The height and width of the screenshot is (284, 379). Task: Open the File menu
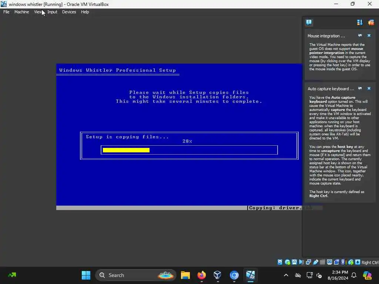pos(6,12)
